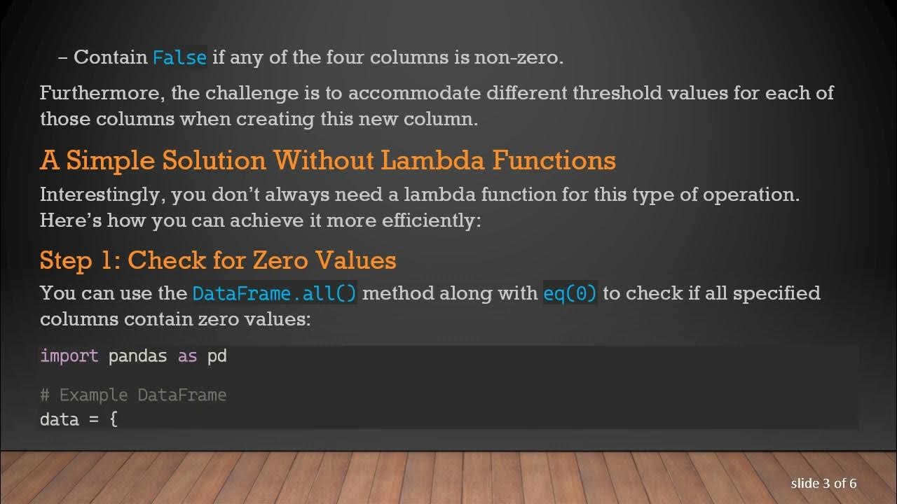
Task: Click the line starting with 'Interestingly'
Action: 419,194
